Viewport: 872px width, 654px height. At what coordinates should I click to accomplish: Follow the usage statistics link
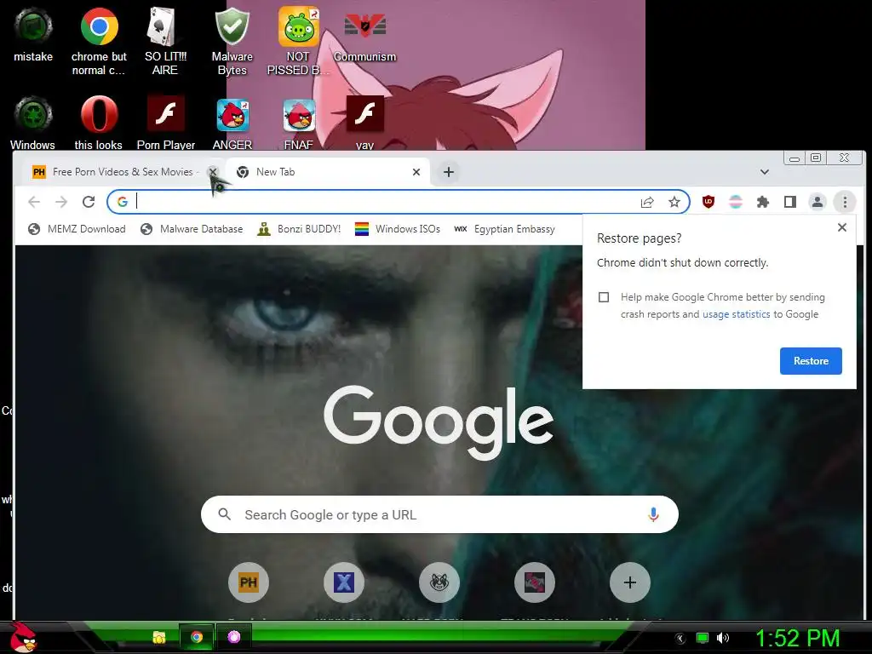pos(737,314)
